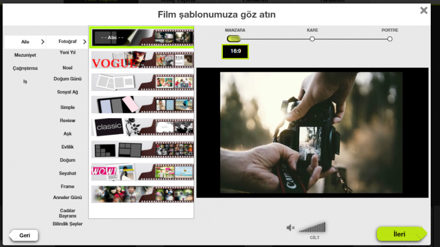Expand the Fotoğraf subcategory arrow

pyautogui.click(x=85, y=42)
